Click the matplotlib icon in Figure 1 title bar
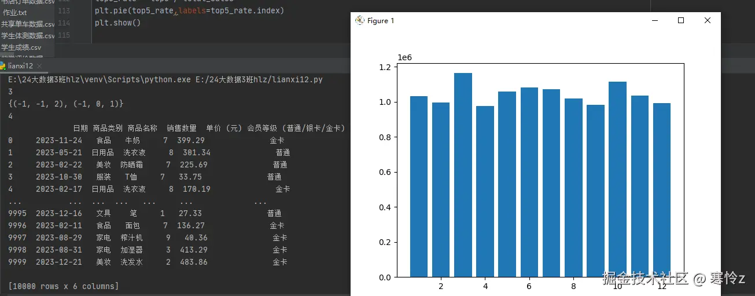 pyautogui.click(x=360, y=20)
